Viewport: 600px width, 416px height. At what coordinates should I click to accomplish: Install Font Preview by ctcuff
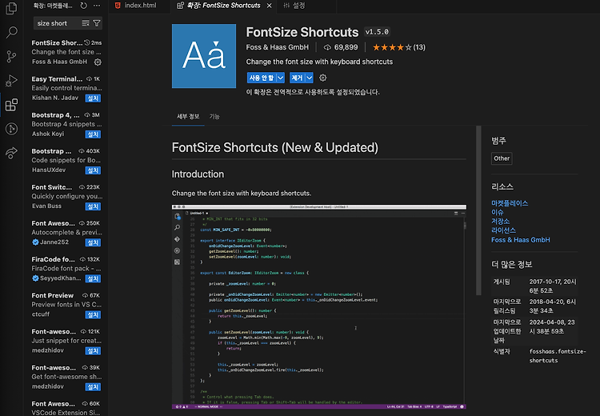pyautogui.click(x=93, y=315)
